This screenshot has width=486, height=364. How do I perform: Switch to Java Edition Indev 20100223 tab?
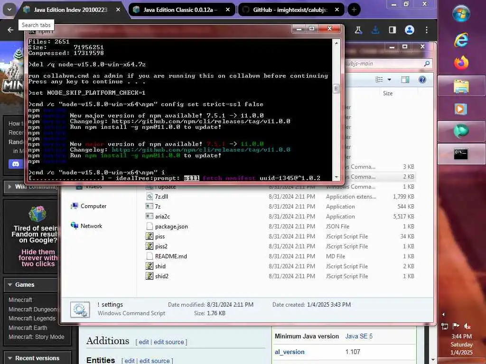coord(70,10)
